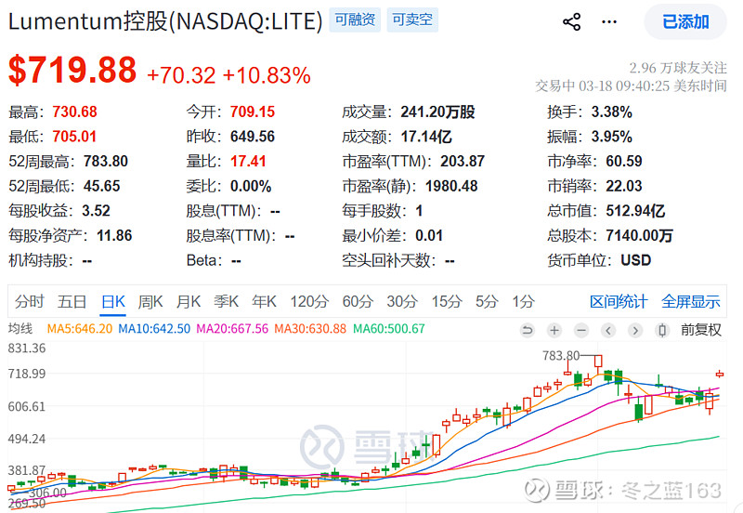The image size is (743, 513).
Task: Open 区间统计 range statistics
Action: [x=619, y=301]
